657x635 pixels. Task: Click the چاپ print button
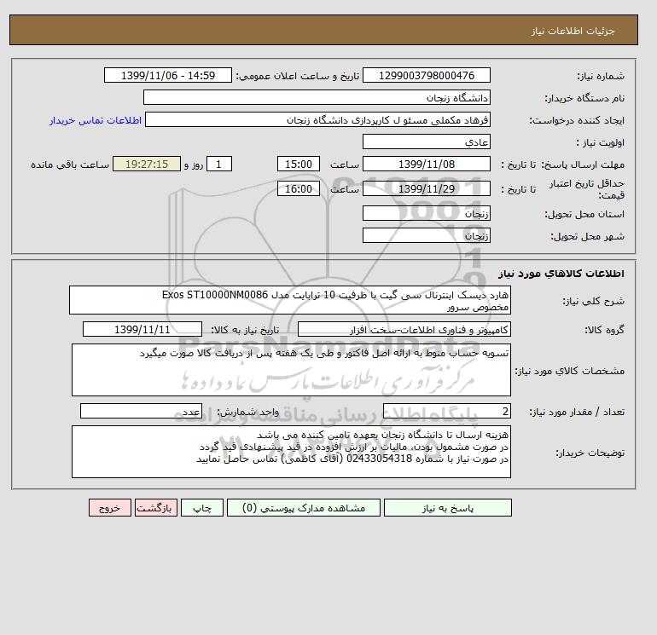coord(202,508)
